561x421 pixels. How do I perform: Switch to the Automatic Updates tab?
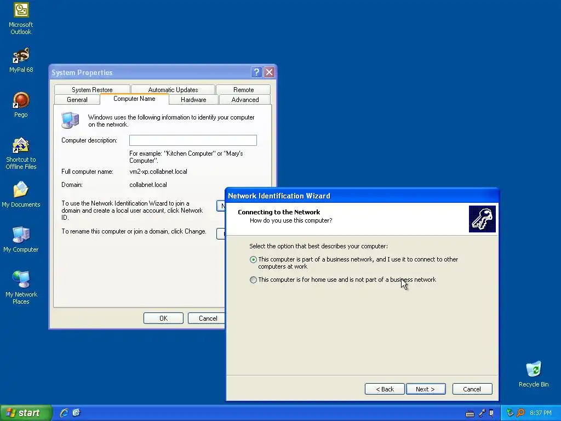[173, 89]
